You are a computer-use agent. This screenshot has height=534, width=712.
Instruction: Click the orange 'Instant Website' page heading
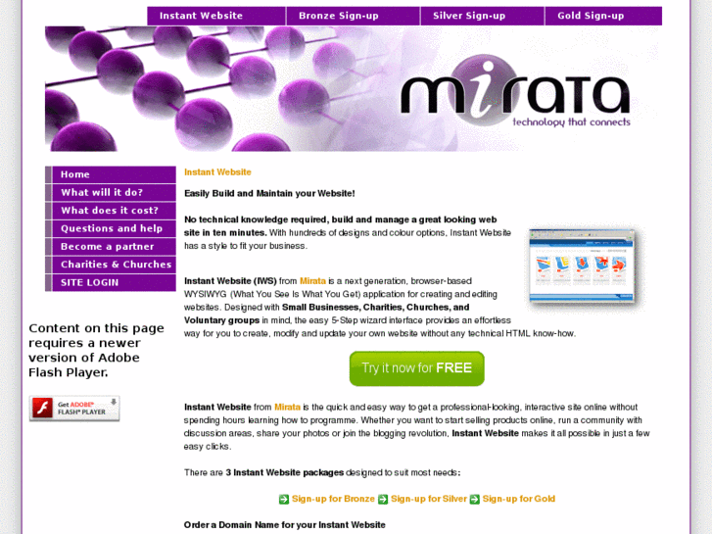pyautogui.click(x=217, y=172)
